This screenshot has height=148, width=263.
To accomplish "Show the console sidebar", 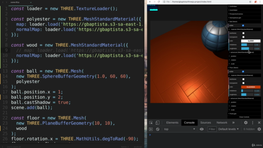I will [x=151, y=129].
